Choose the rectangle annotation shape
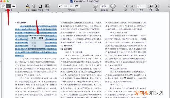 tap(66, 6)
